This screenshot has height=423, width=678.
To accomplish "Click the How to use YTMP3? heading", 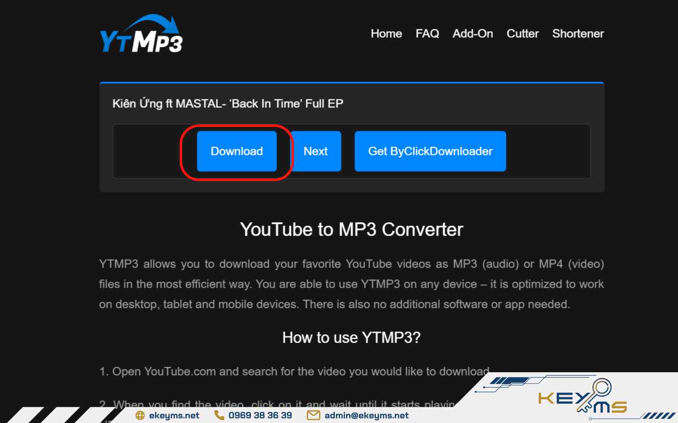I will pyautogui.click(x=352, y=338).
